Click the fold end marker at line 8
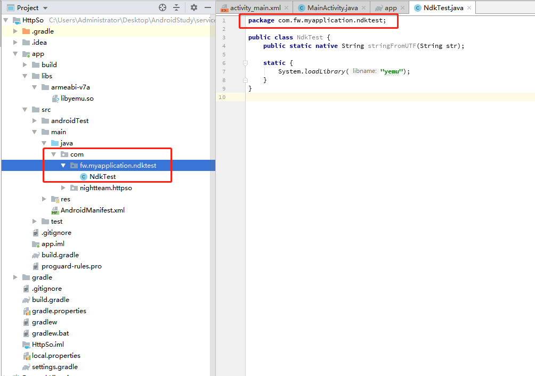The height and width of the screenshot is (376, 535). (x=245, y=80)
